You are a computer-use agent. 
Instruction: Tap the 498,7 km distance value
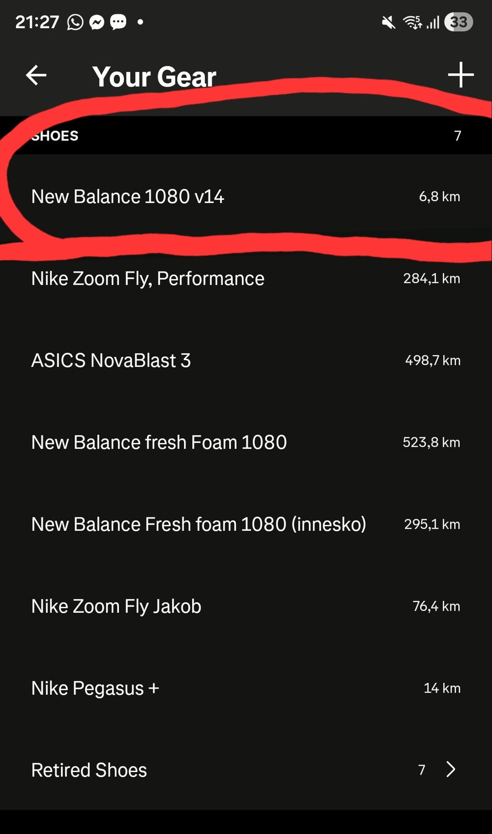click(x=433, y=360)
